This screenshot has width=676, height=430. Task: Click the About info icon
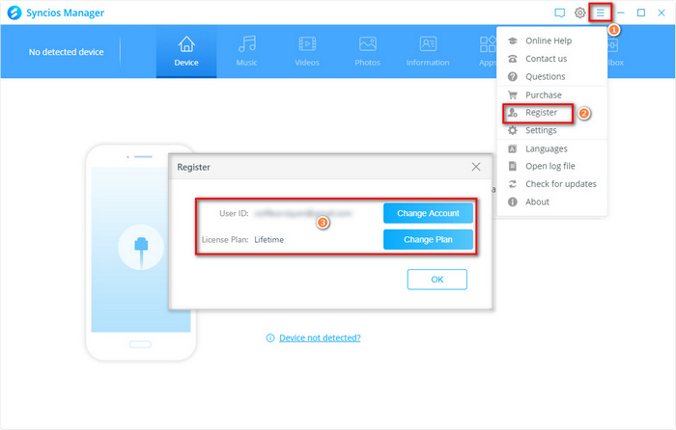point(512,202)
